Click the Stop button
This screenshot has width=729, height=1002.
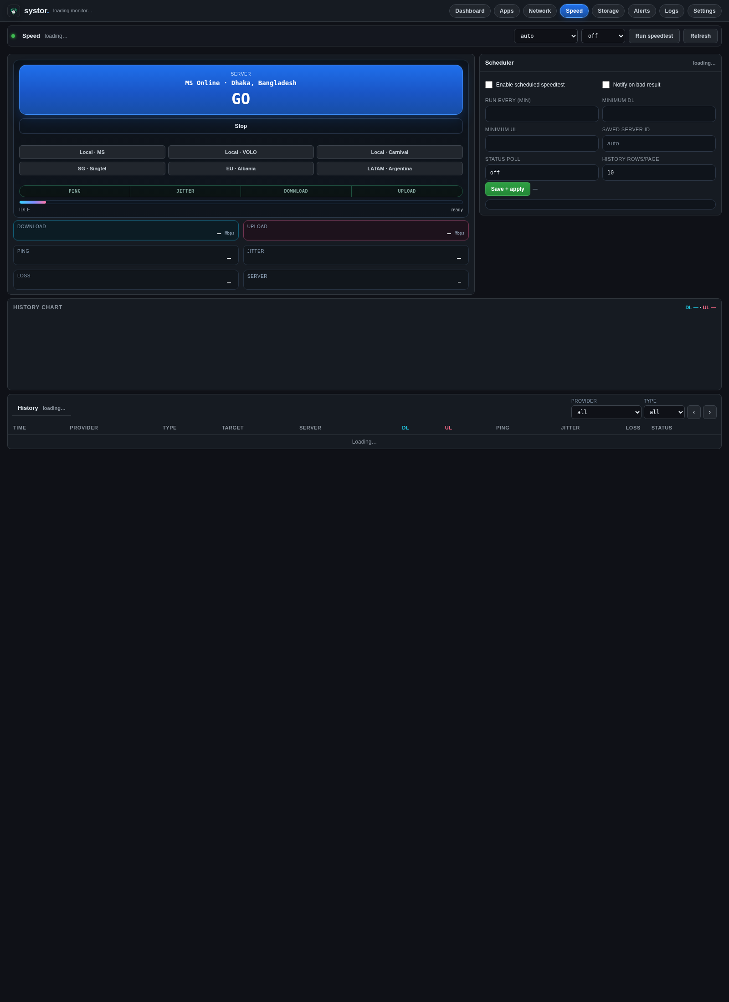241,126
